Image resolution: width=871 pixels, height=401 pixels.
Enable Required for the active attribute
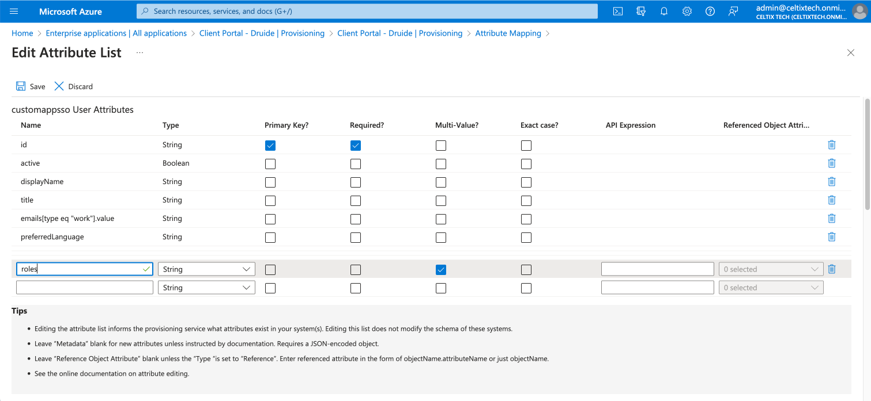(x=356, y=164)
